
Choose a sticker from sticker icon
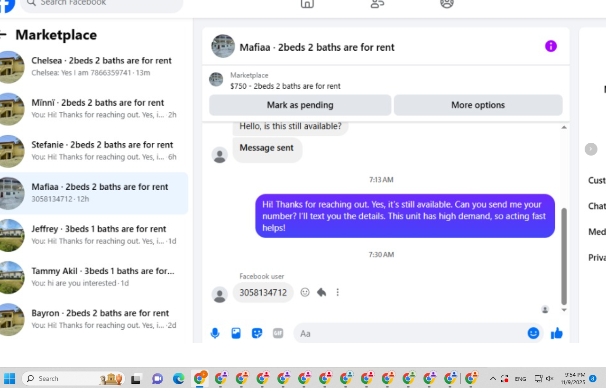pos(257,333)
